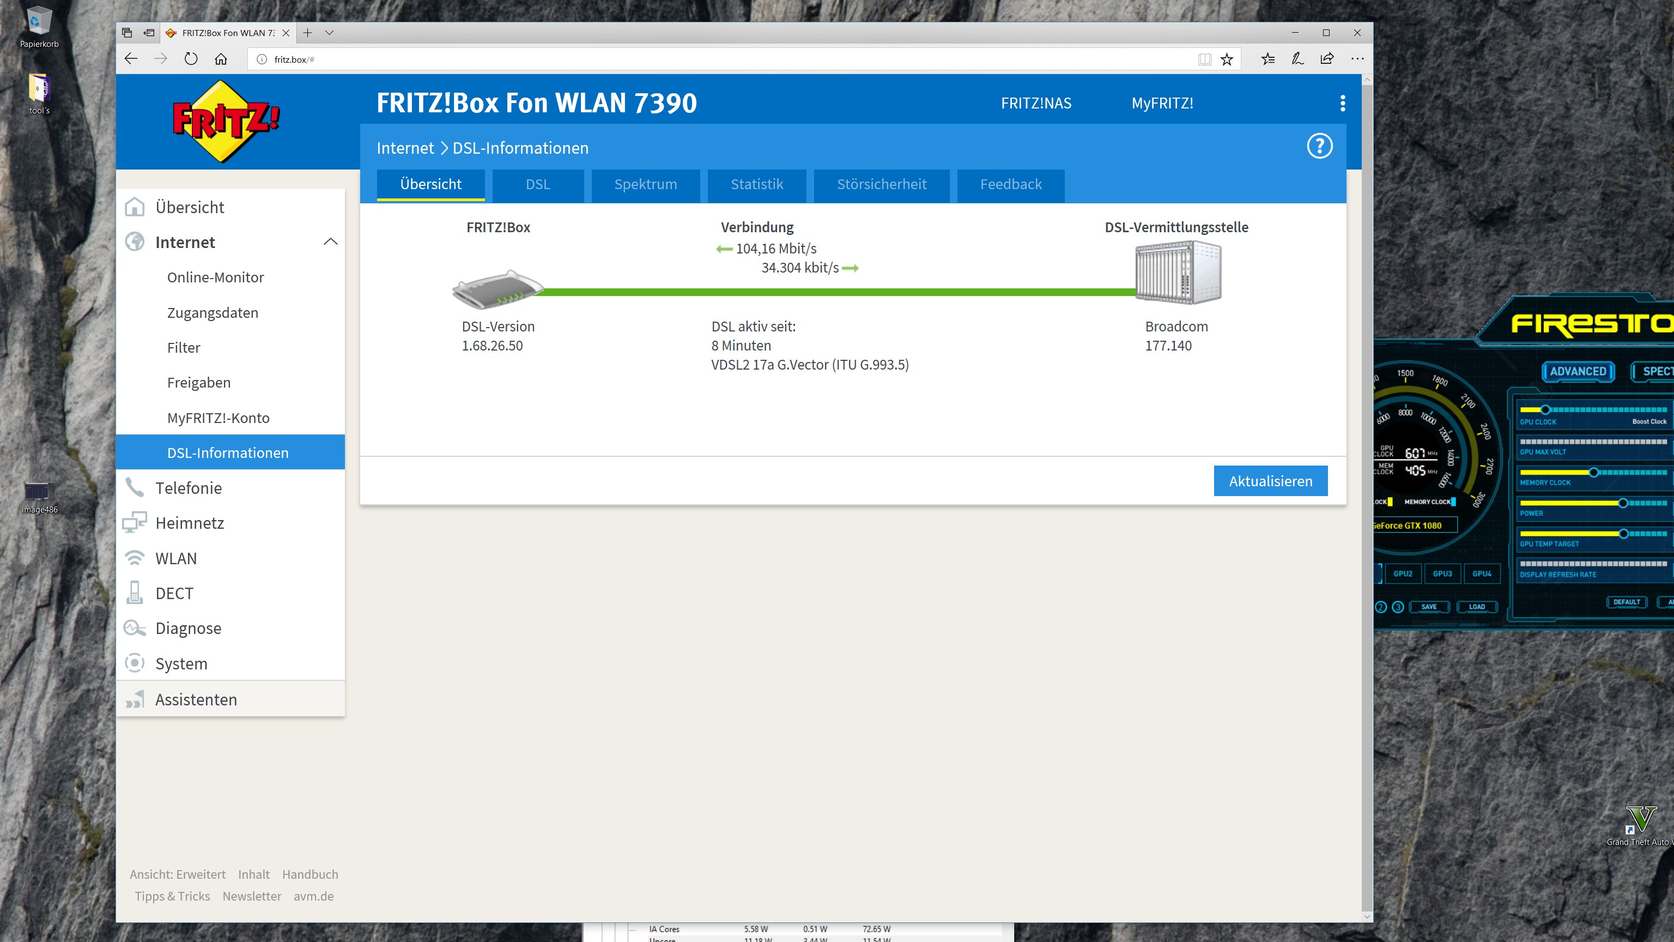
Task: Toggle the reading view icon in address bar
Action: [x=1204, y=59]
